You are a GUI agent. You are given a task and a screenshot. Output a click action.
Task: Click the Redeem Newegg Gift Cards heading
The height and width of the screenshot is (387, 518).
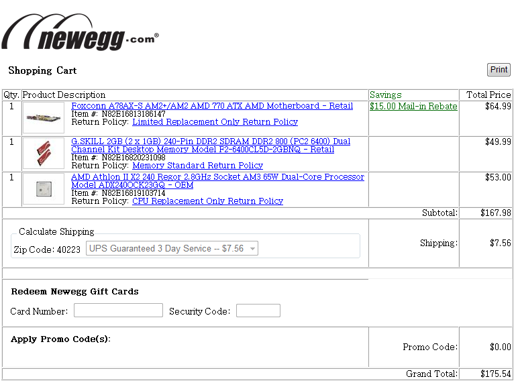tap(74, 292)
